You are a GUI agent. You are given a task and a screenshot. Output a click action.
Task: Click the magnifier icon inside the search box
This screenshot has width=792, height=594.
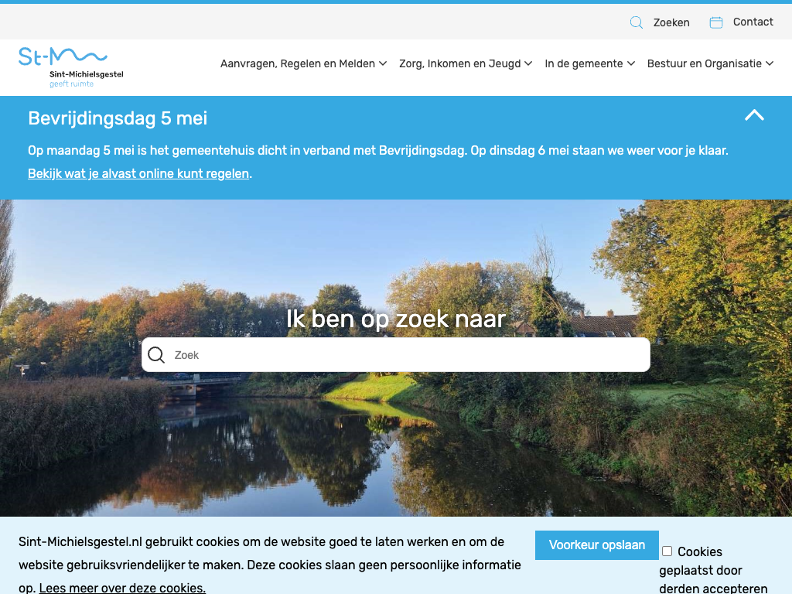[x=156, y=355]
